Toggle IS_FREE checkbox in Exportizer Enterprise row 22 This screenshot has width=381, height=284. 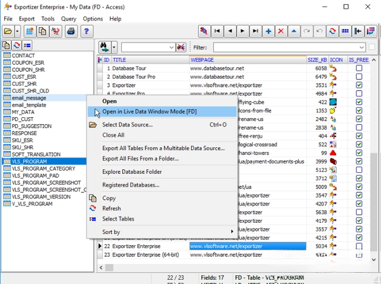(359, 246)
